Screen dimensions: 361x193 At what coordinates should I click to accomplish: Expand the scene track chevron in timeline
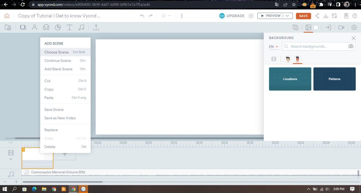point(11,159)
